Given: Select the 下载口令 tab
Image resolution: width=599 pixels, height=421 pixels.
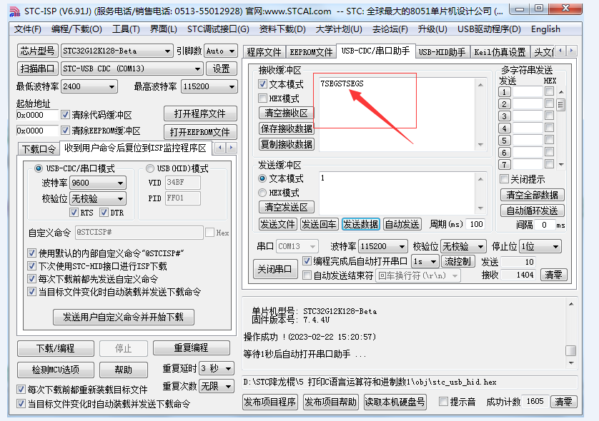Looking at the screenshot, I should (x=39, y=148).
